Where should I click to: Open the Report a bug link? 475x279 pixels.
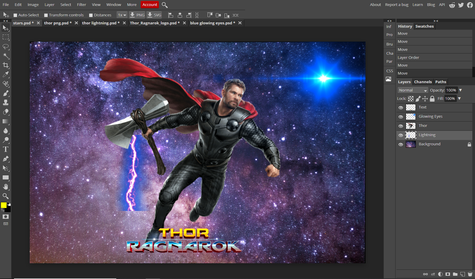(397, 5)
